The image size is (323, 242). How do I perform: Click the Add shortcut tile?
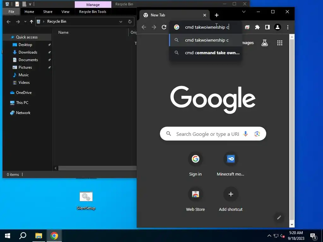click(231, 199)
